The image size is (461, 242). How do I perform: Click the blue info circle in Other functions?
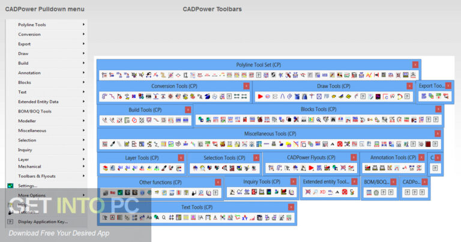[142, 193]
